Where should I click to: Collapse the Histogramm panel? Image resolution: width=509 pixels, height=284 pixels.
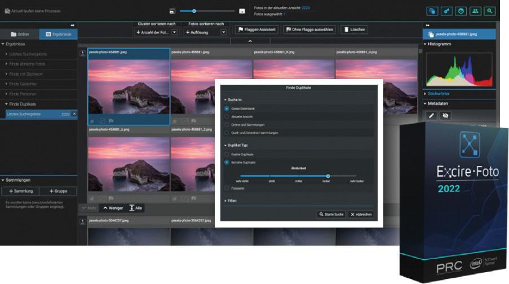point(425,44)
